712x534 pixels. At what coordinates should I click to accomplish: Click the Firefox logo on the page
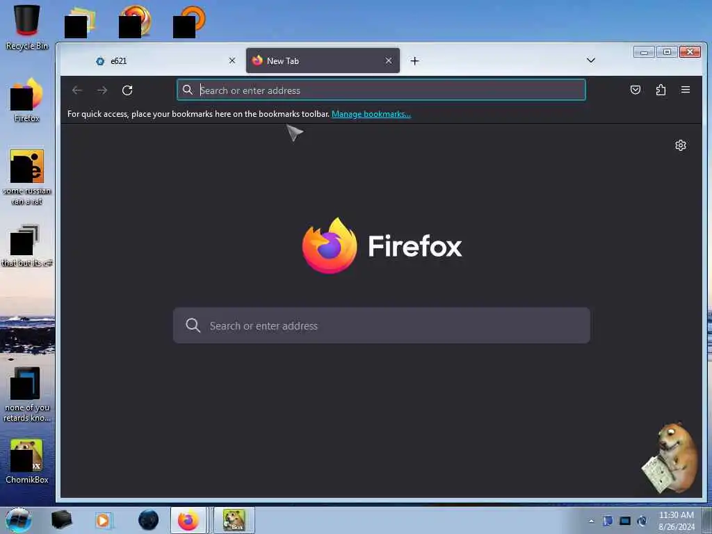point(330,245)
